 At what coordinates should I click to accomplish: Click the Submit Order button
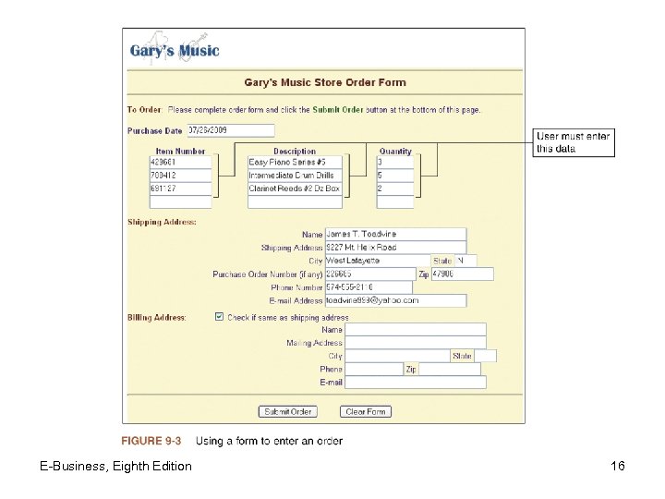pos(288,411)
